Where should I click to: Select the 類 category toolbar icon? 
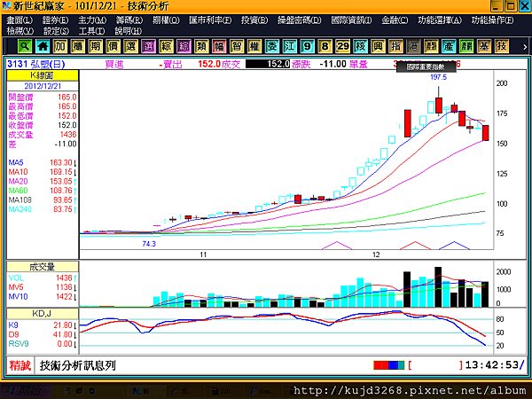click(x=201, y=46)
